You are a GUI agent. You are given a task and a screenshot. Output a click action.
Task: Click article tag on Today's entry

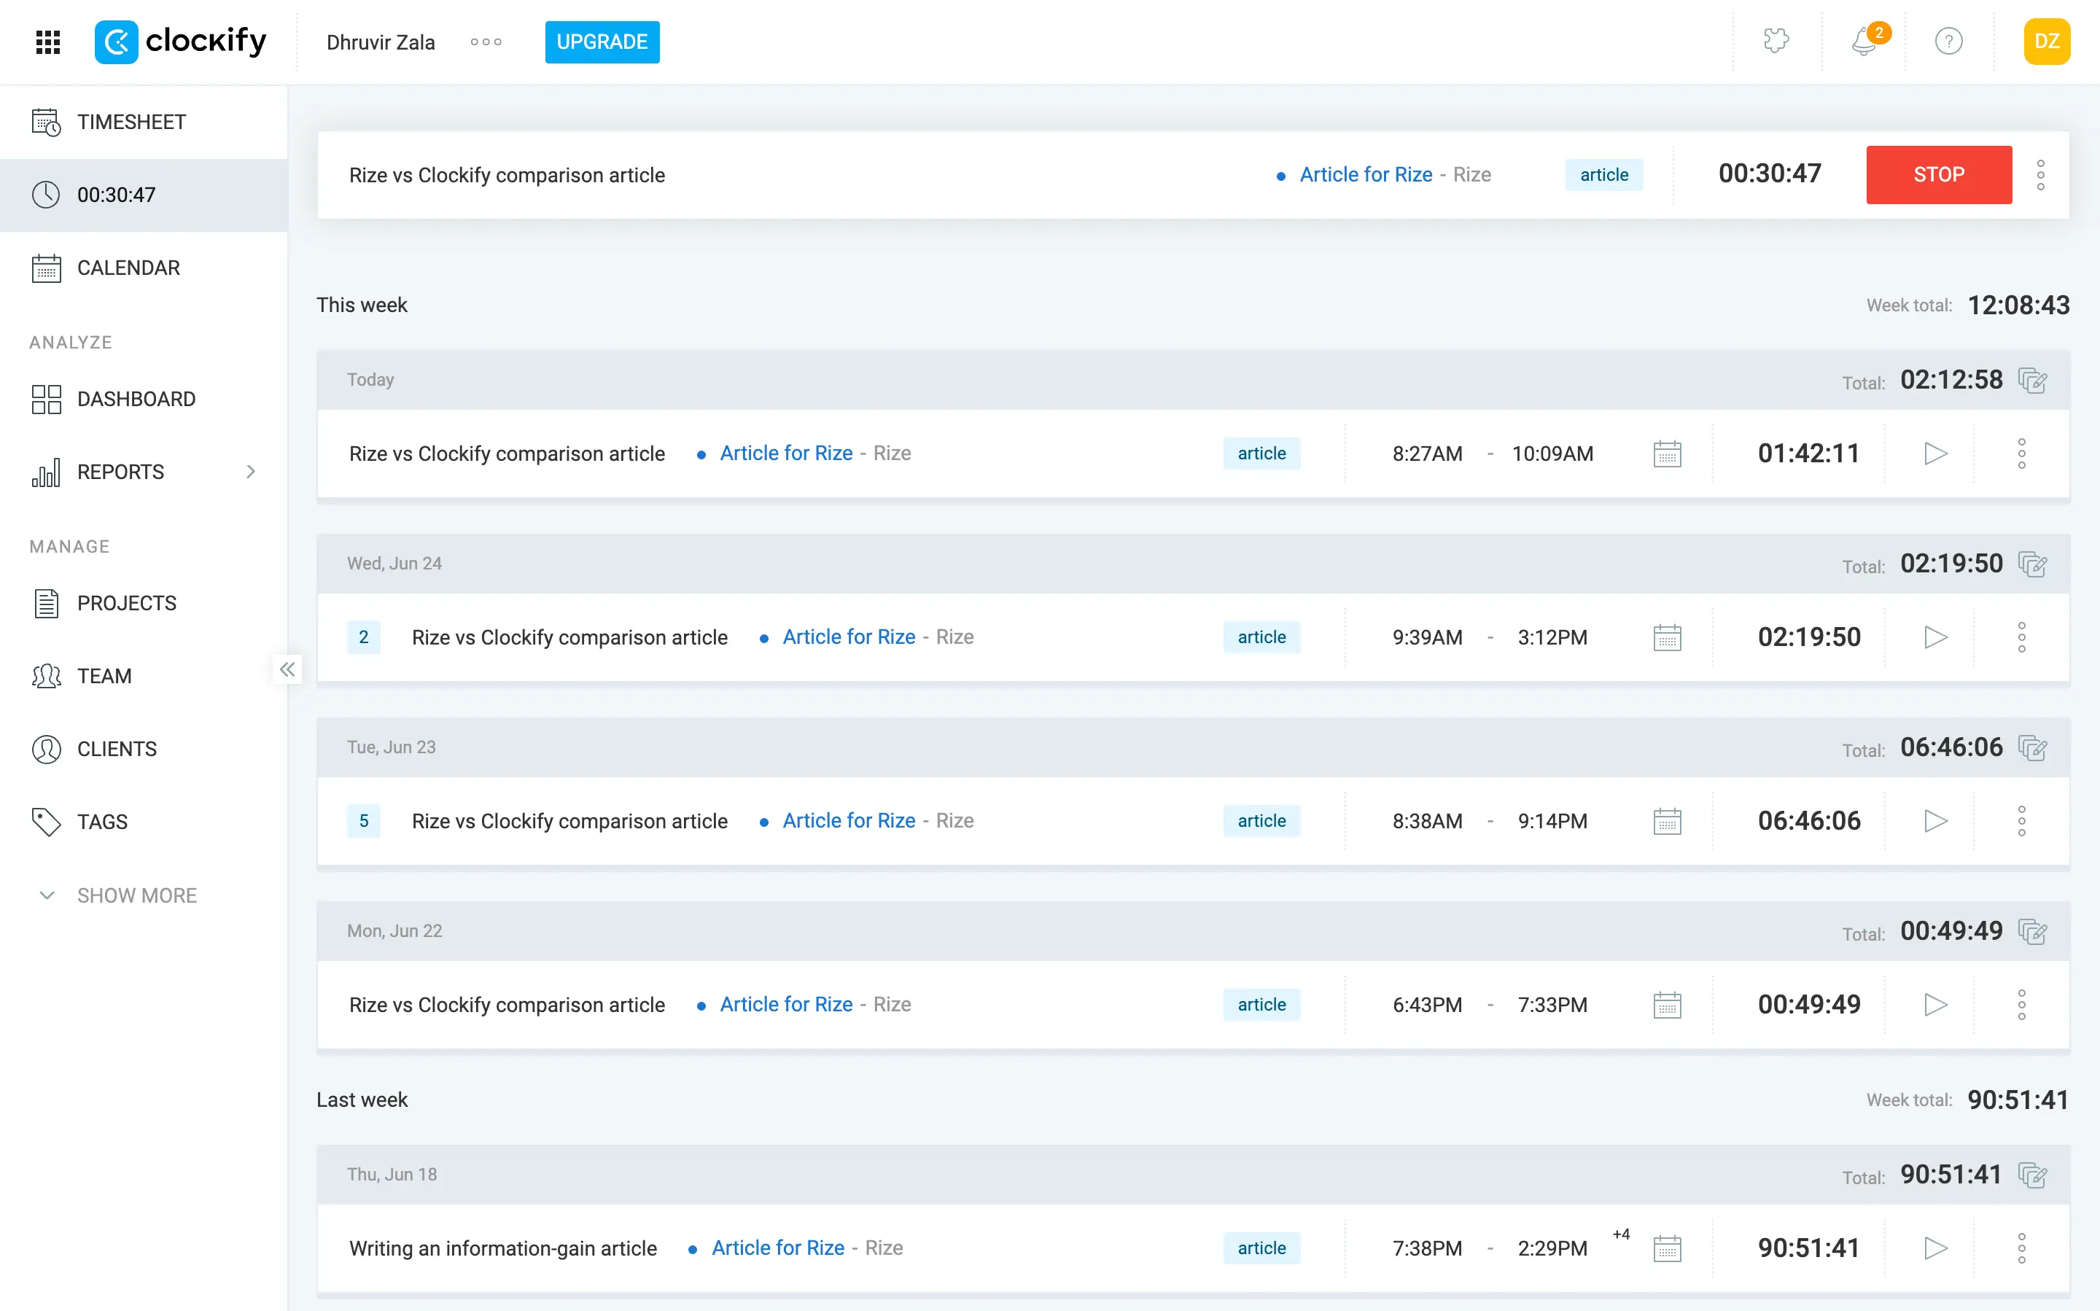(1261, 454)
